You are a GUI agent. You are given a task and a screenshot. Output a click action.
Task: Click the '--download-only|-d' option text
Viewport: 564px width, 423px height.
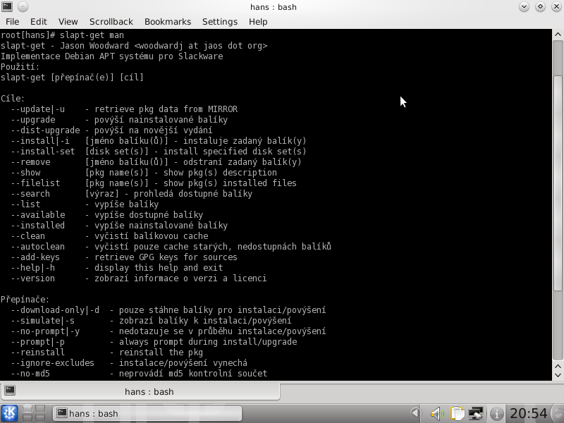(x=55, y=310)
